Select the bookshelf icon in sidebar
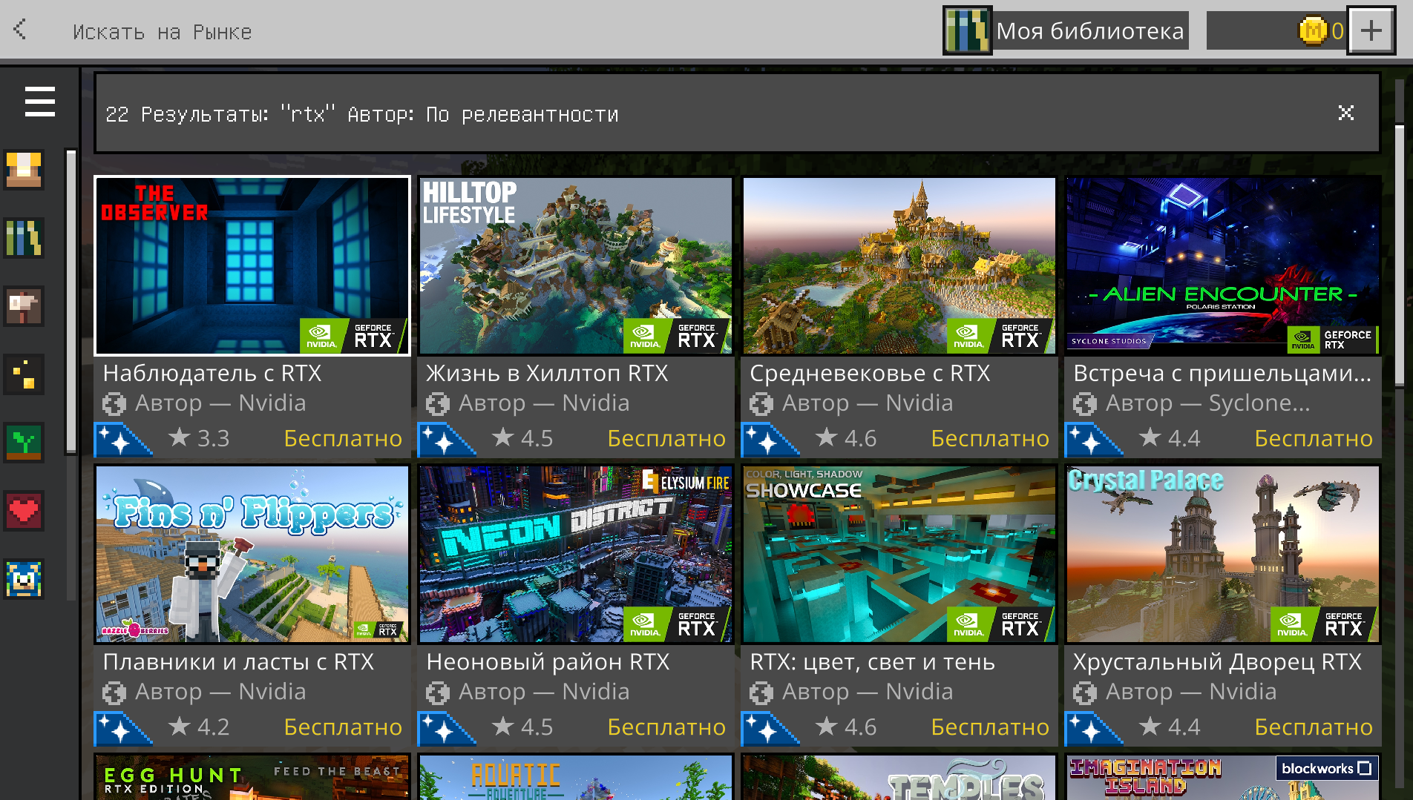 point(24,237)
